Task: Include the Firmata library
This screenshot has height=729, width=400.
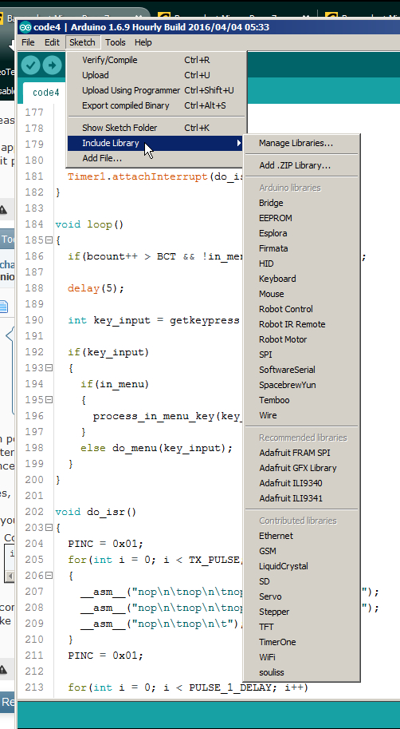Action: (302, 248)
